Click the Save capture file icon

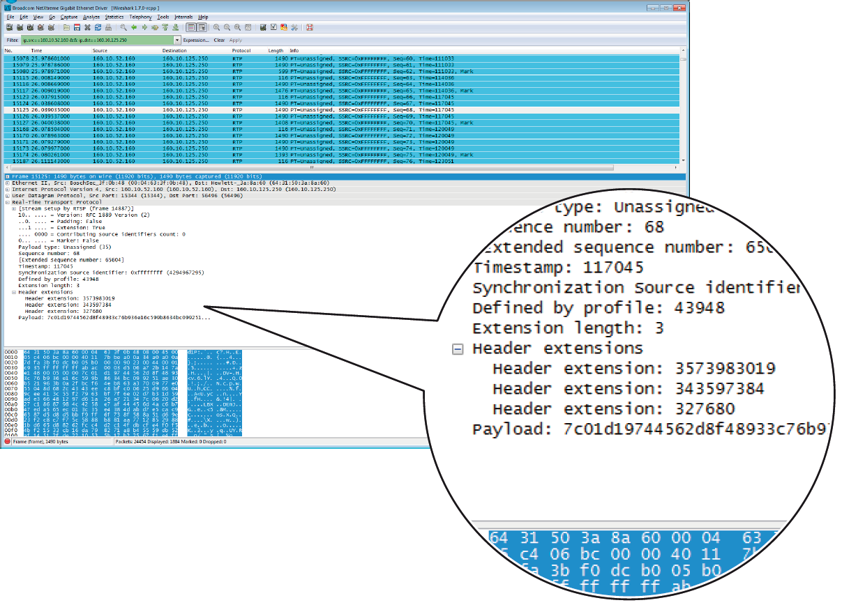coord(77,28)
